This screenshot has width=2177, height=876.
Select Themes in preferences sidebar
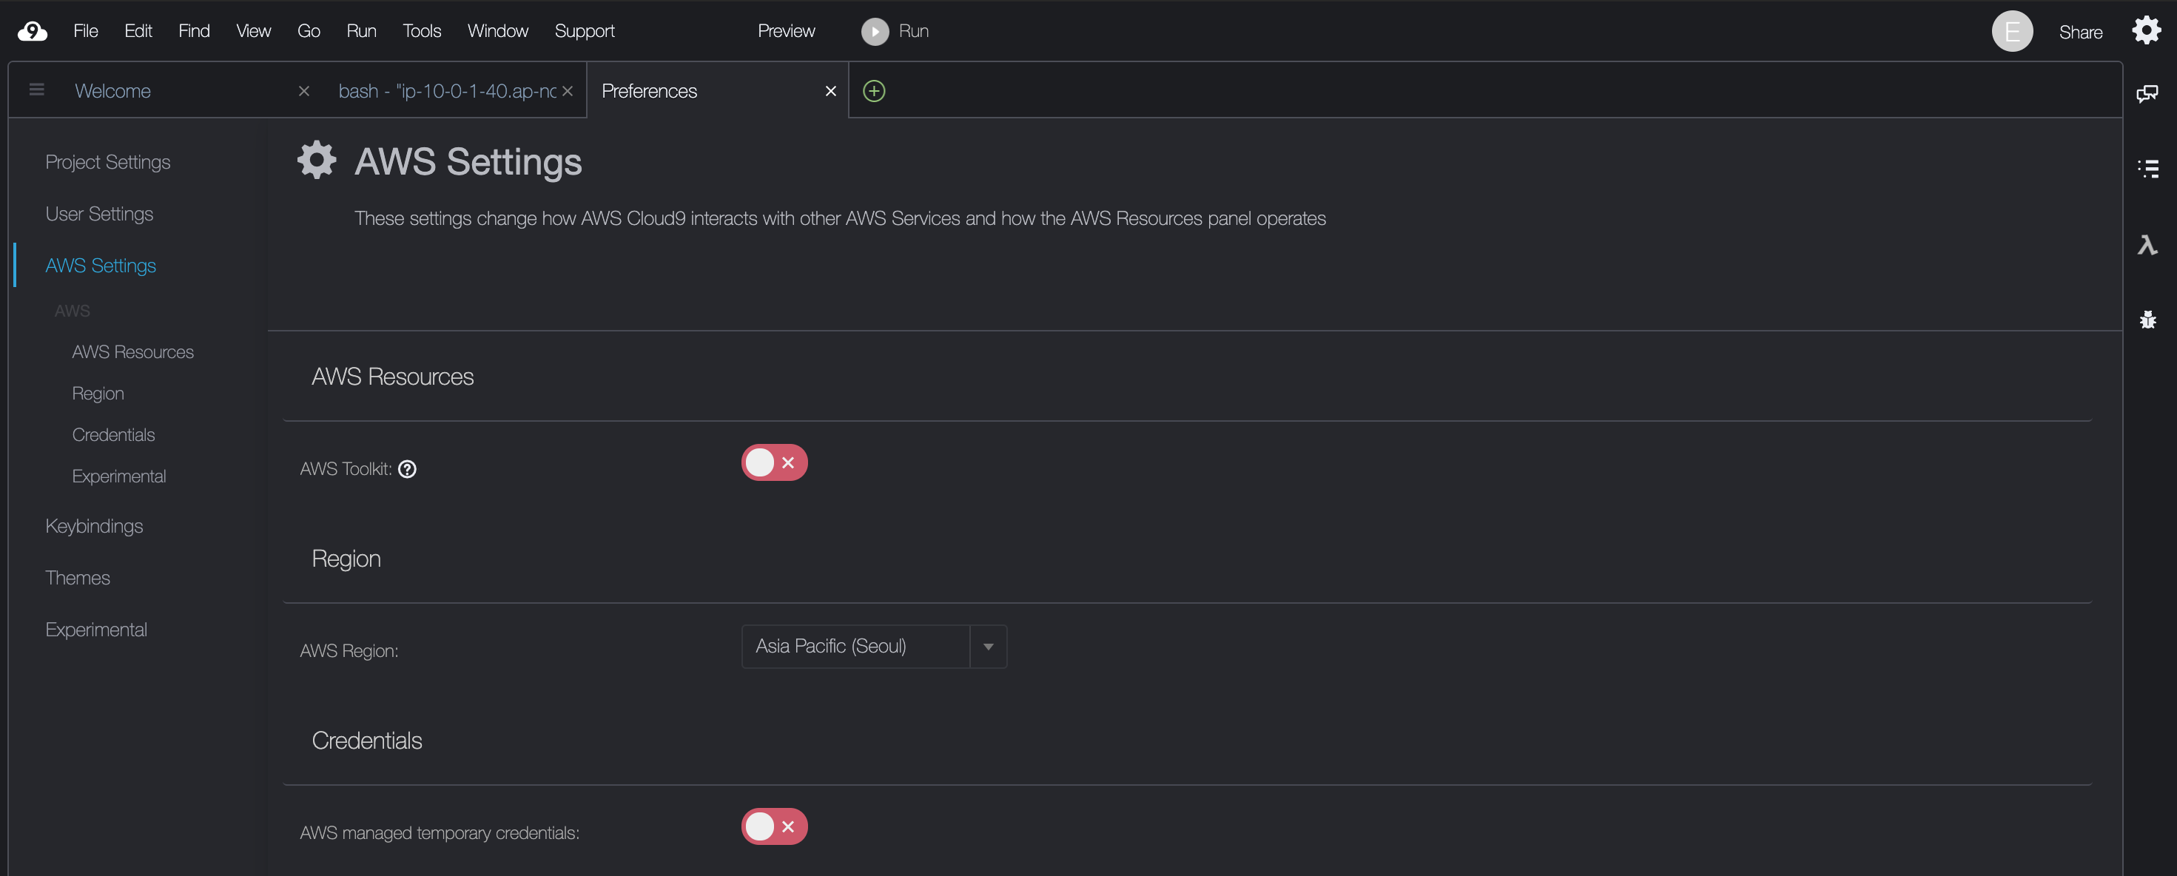point(78,578)
